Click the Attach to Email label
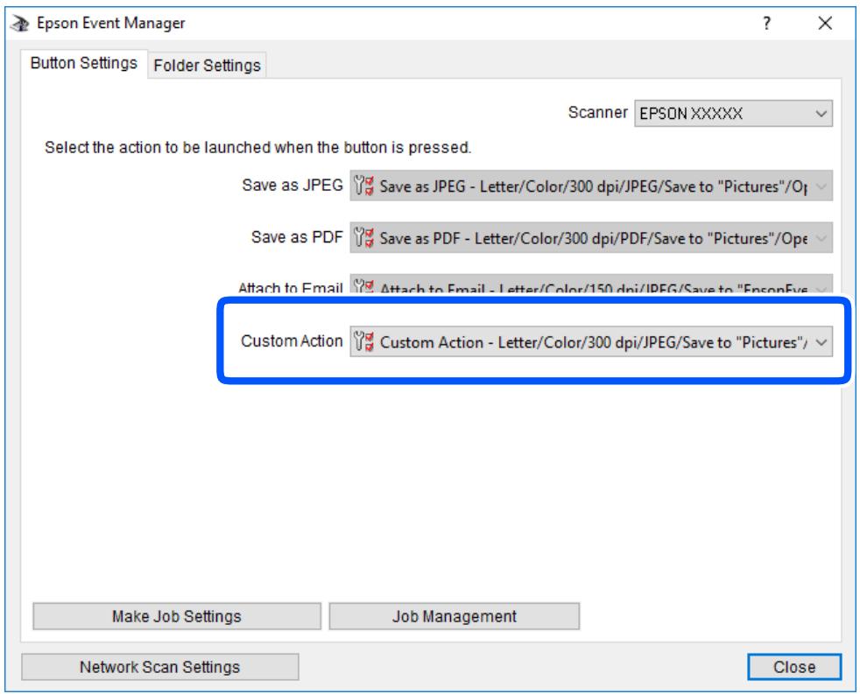Screen dimensions: 860x694 tap(291, 288)
